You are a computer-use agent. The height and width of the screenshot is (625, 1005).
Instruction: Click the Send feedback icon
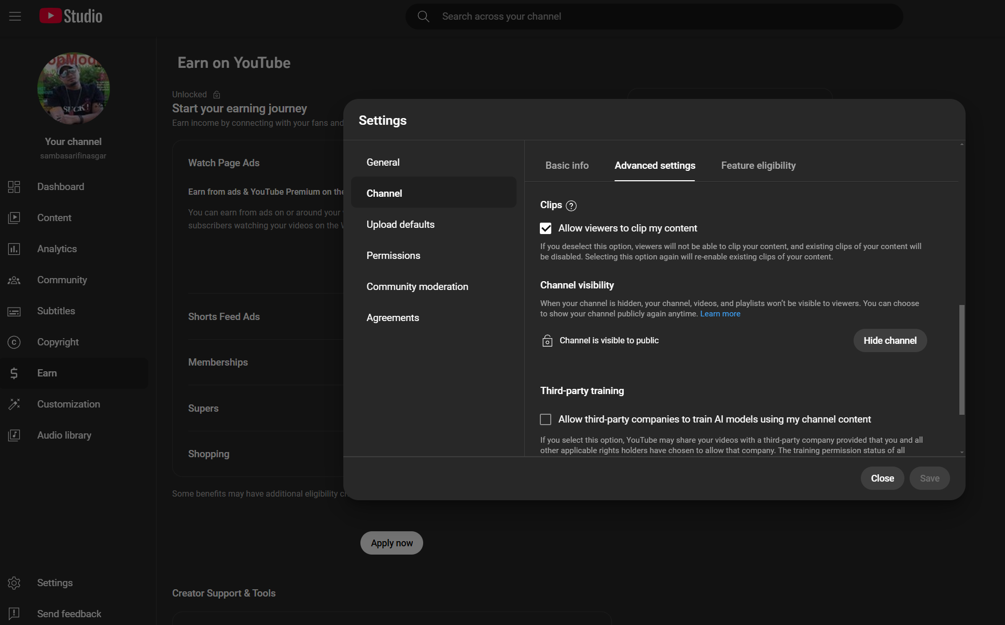[x=14, y=614]
